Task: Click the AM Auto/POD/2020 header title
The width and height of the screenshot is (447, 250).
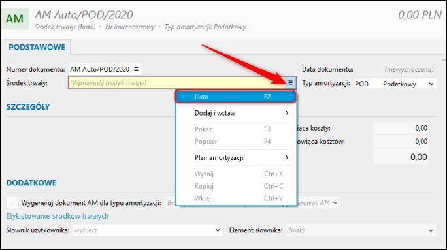Action: pyautogui.click(x=84, y=15)
